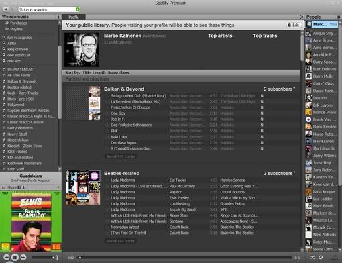Image resolution: width=342 pixels, height=263 pixels.
Task: Click artist 'Paul McCartney' in track list
Action: point(182,186)
